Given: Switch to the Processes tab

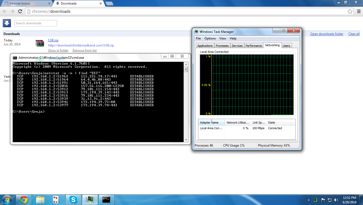Looking at the screenshot, I should coord(222,46).
